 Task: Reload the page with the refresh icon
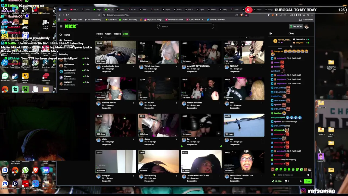coord(67,15)
